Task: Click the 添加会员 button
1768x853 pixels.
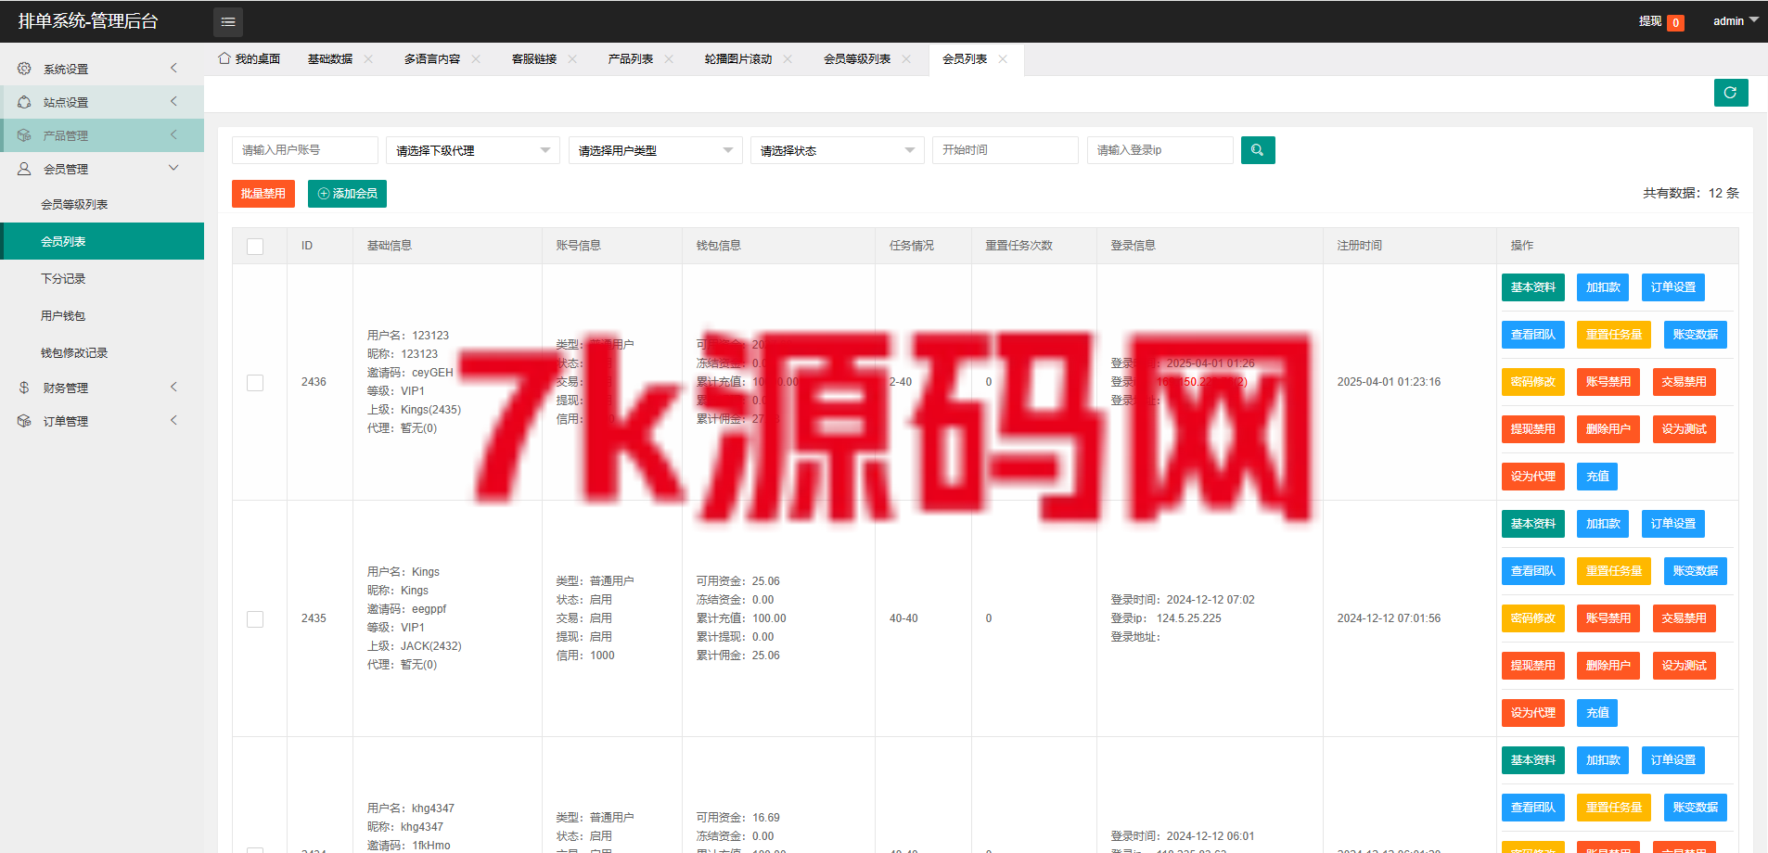Action: pyautogui.click(x=347, y=194)
